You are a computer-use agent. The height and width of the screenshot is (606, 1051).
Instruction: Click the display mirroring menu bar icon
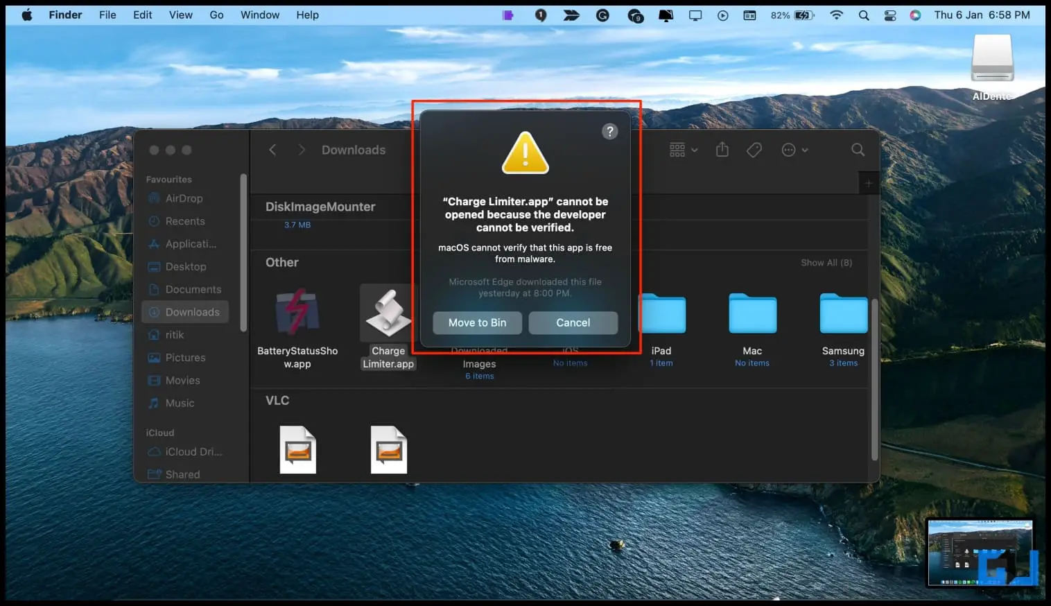click(695, 15)
